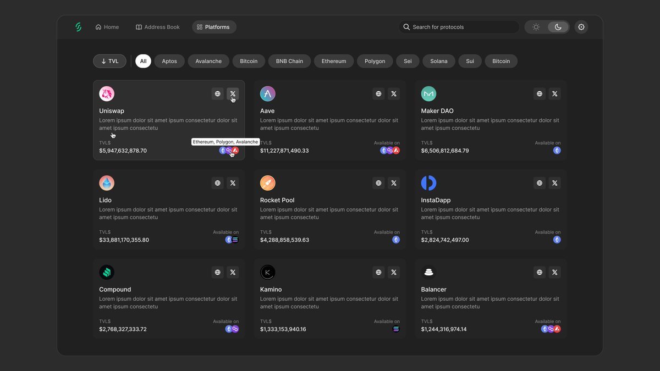
Task: Open the Maker DAO card title
Action: [437, 111]
